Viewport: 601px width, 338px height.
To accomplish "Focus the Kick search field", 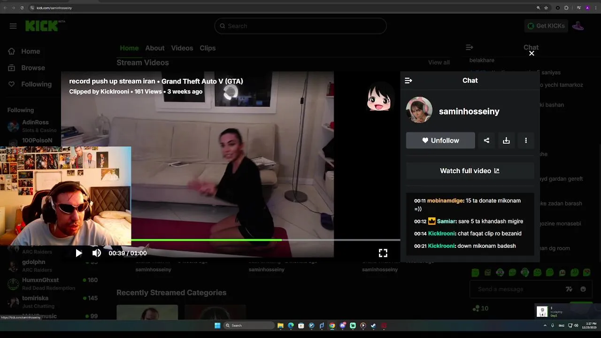I will [300, 26].
